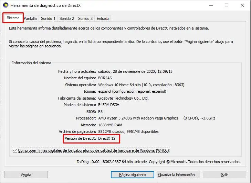
Task: Click the DirectX icon in title bar
Action: coord(6,5)
